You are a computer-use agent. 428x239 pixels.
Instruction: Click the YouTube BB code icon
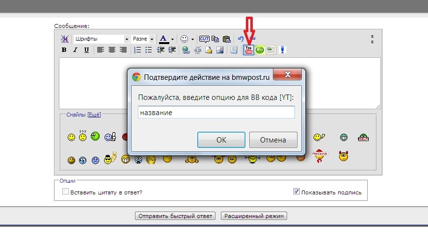pos(249,50)
